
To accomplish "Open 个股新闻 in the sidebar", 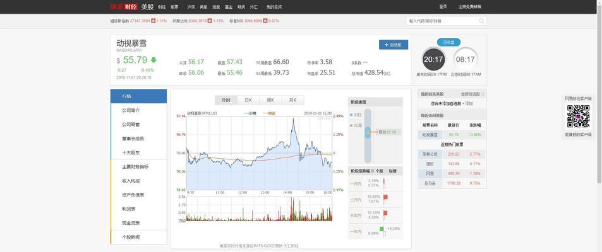I will coord(138,237).
